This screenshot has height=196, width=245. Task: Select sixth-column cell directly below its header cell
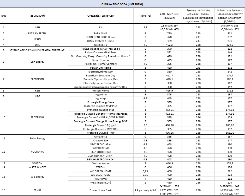[198, 31]
